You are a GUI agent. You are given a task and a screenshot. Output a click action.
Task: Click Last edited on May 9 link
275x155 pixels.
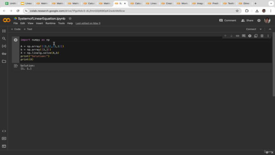click(x=88, y=23)
